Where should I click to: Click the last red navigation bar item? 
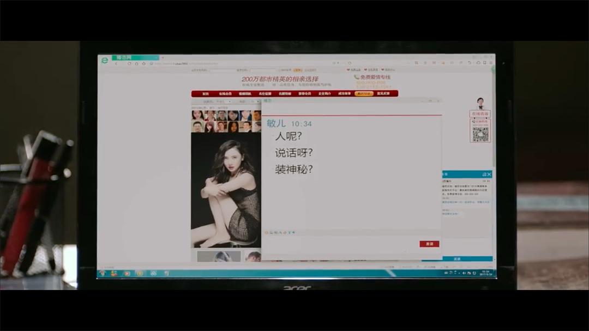[x=383, y=94]
